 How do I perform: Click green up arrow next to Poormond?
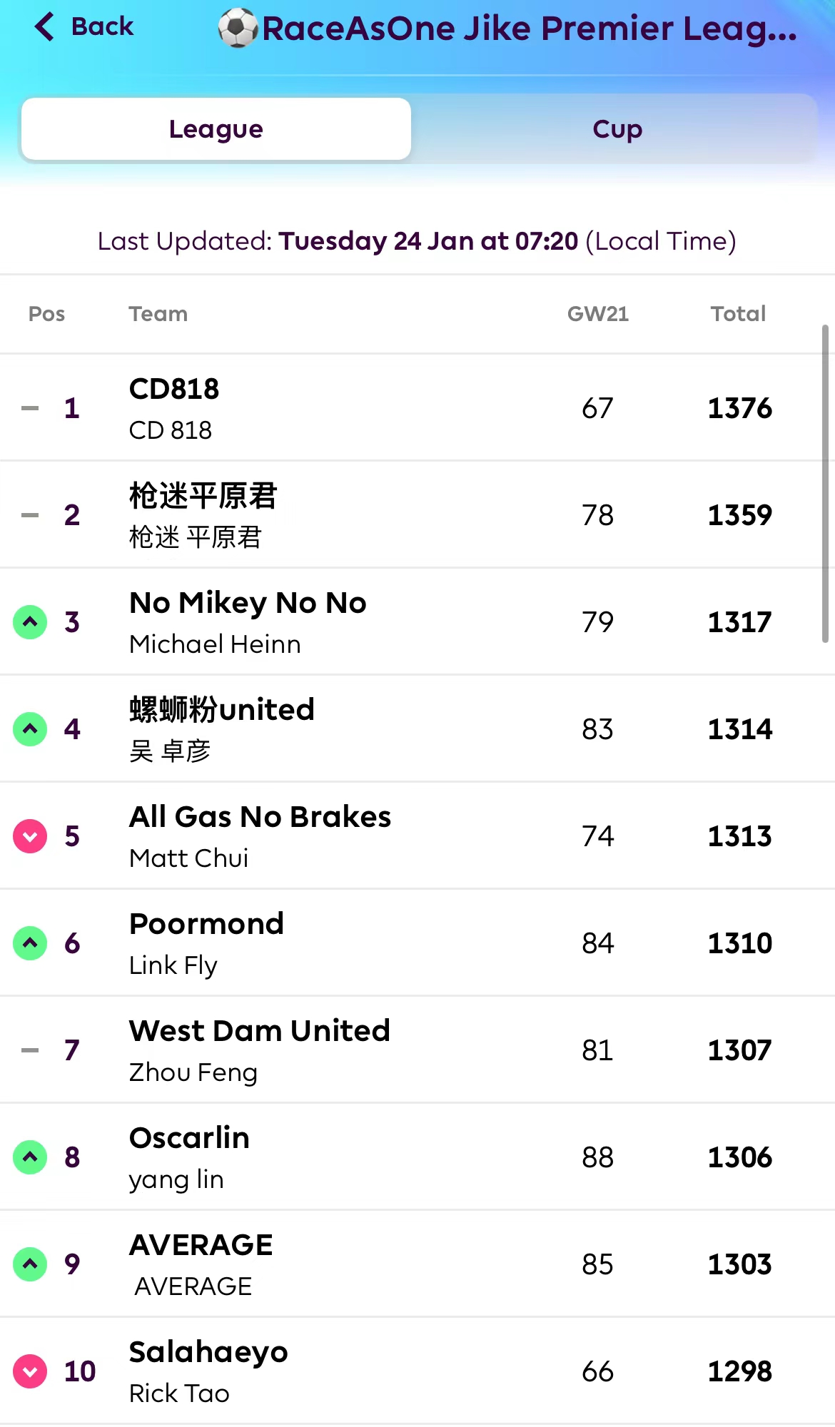pos(30,943)
